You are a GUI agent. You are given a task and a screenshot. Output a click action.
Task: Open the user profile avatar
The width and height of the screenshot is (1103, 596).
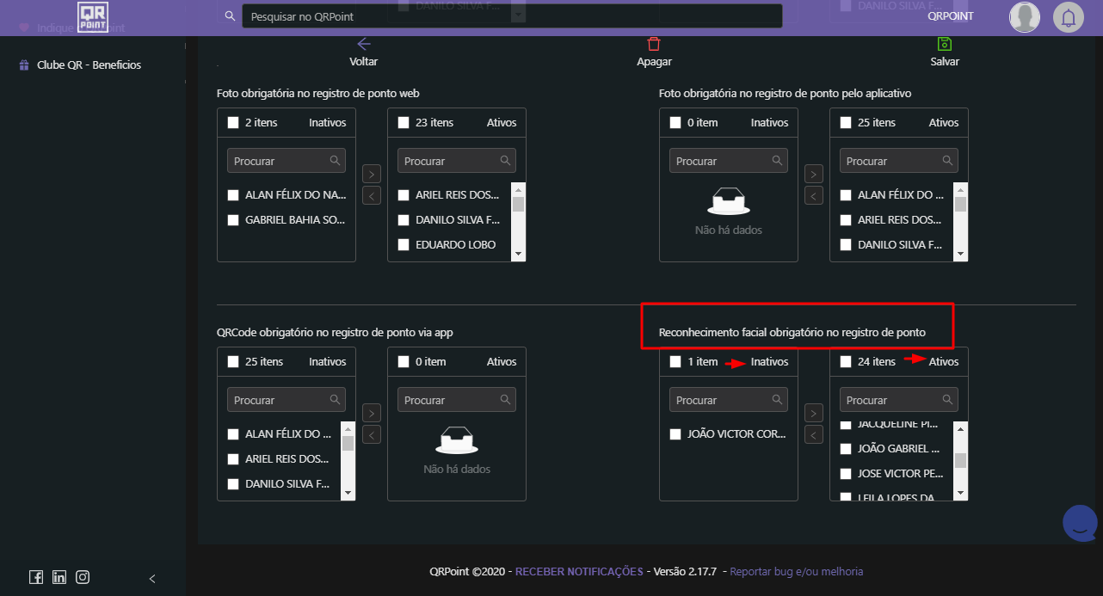tap(1024, 17)
